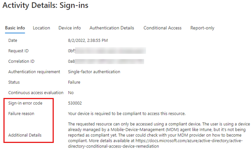The height and width of the screenshot is (154, 252).
Task: Switch to the Basic info tab
Action: tap(15, 28)
